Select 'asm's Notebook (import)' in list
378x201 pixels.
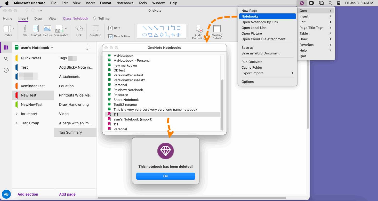(163, 119)
